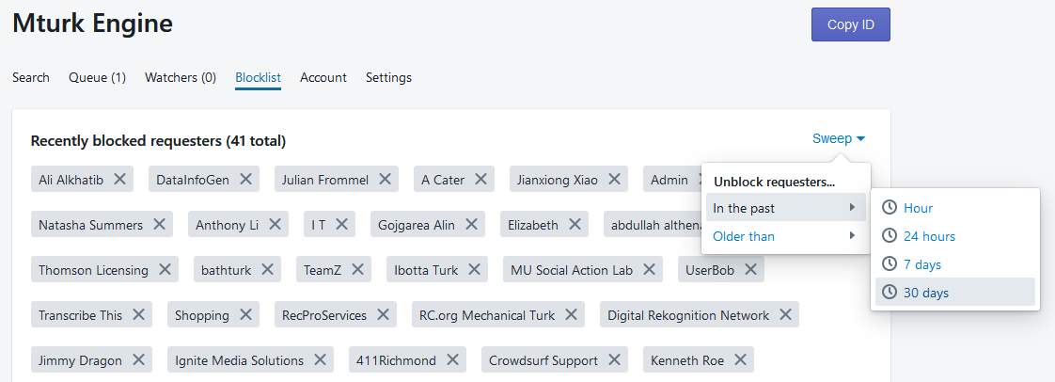The width and height of the screenshot is (1055, 382).
Task: Click the X next to DataInfoGen
Action: coord(245,179)
